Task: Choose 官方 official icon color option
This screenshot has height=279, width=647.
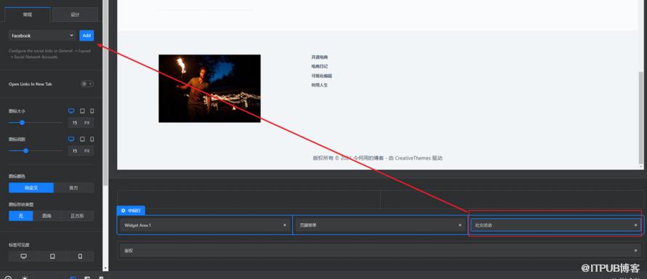Action: click(x=73, y=187)
